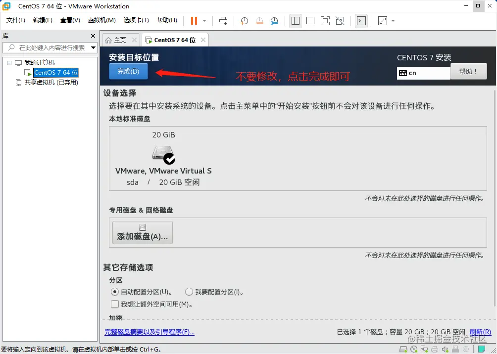Open the 文件(F) menu

pos(15,20)
